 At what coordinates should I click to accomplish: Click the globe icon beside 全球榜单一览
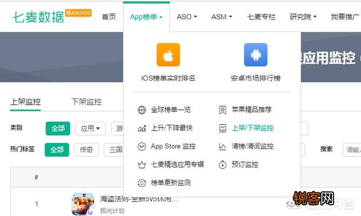click(x=142, y=110)
